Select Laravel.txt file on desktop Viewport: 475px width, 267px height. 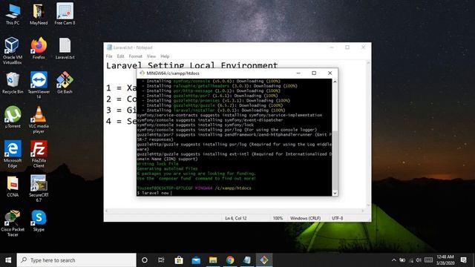click(65, 48)
